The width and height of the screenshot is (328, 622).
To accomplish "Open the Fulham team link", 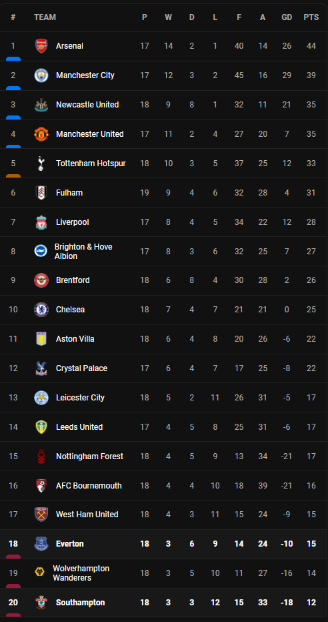I will coord(69,193).
